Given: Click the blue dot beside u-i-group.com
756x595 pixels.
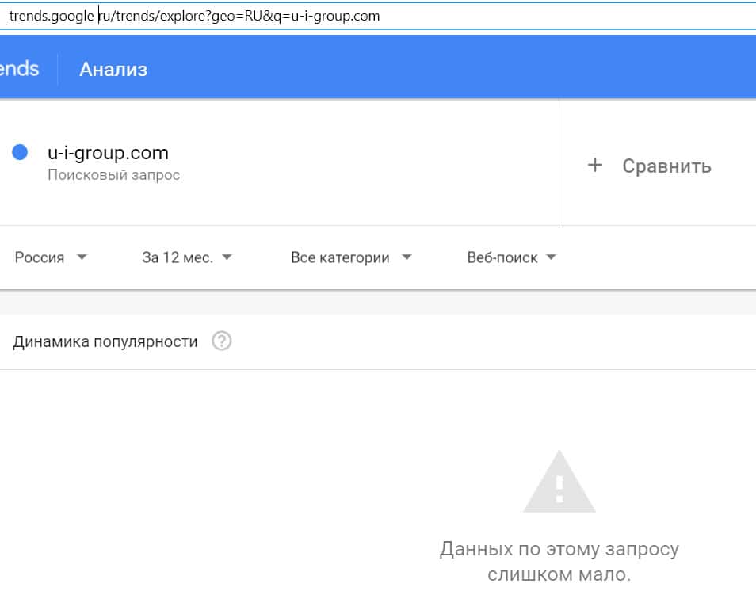Looking at the screenshot, I should [x=21, y=152].
